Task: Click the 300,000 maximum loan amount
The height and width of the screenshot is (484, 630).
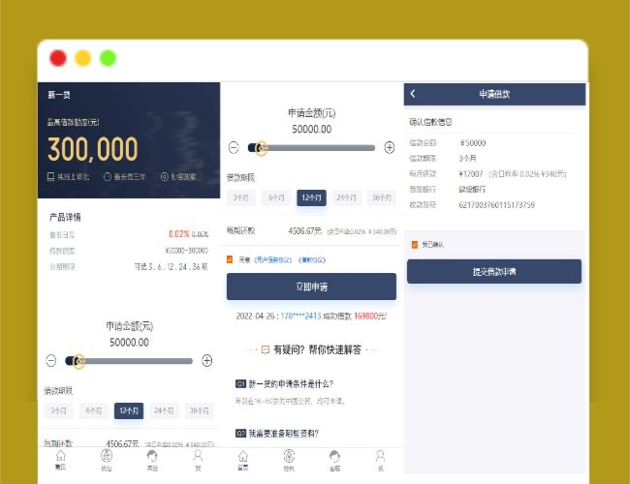Action: tap(93, 149)
